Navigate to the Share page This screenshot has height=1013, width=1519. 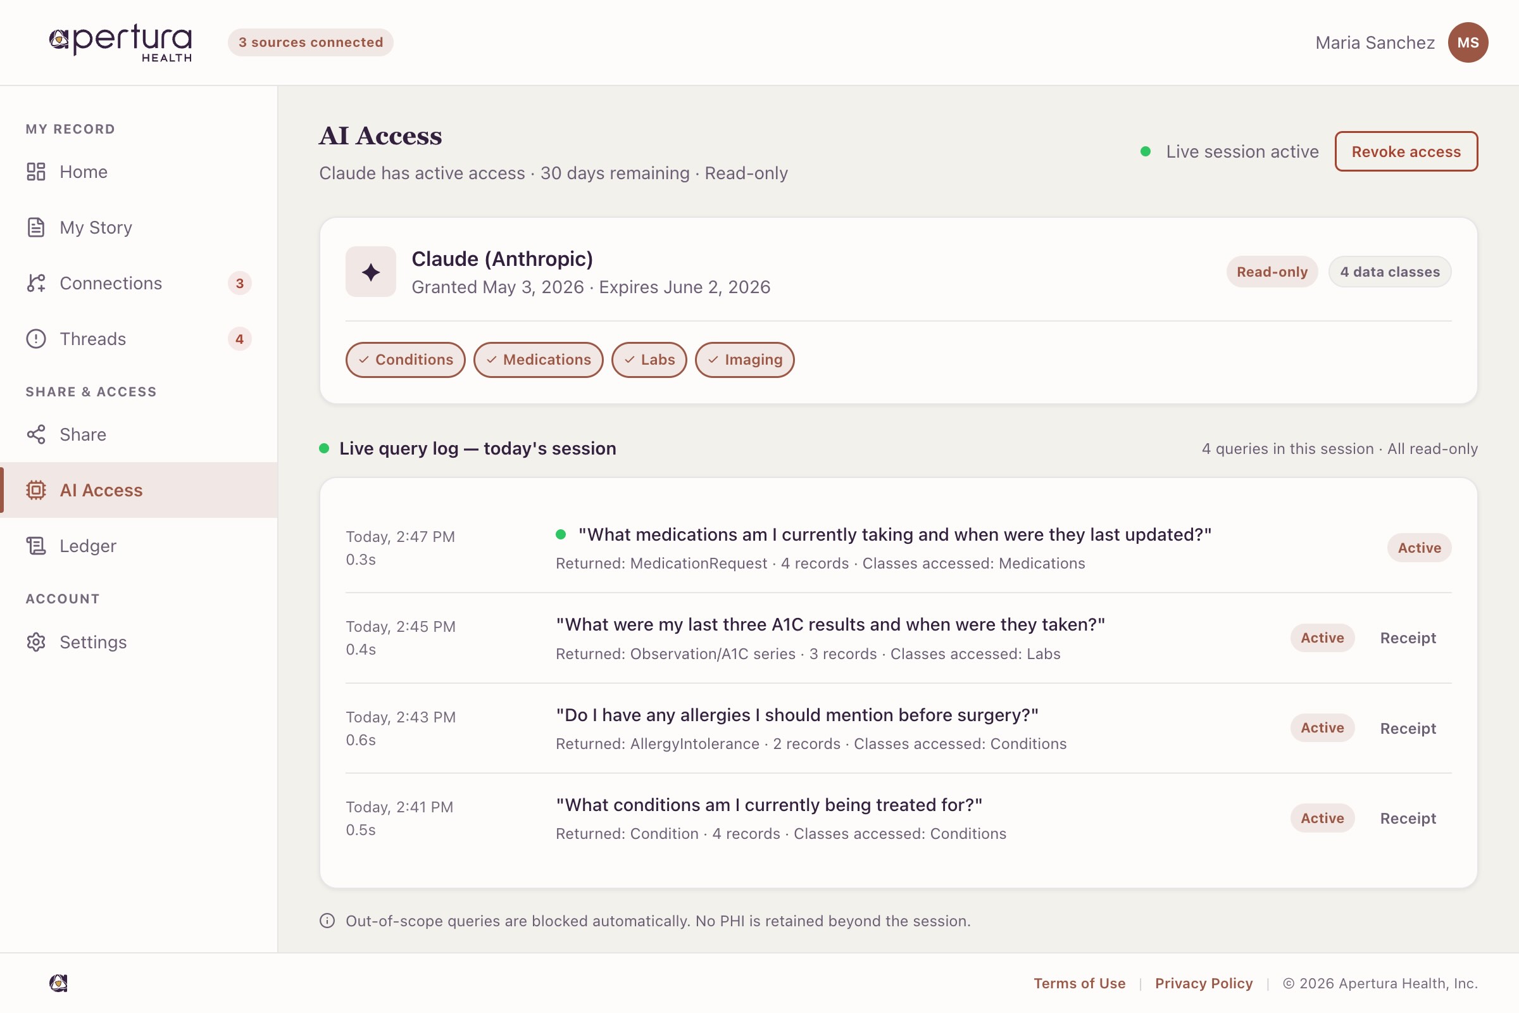tap(139, 434)
